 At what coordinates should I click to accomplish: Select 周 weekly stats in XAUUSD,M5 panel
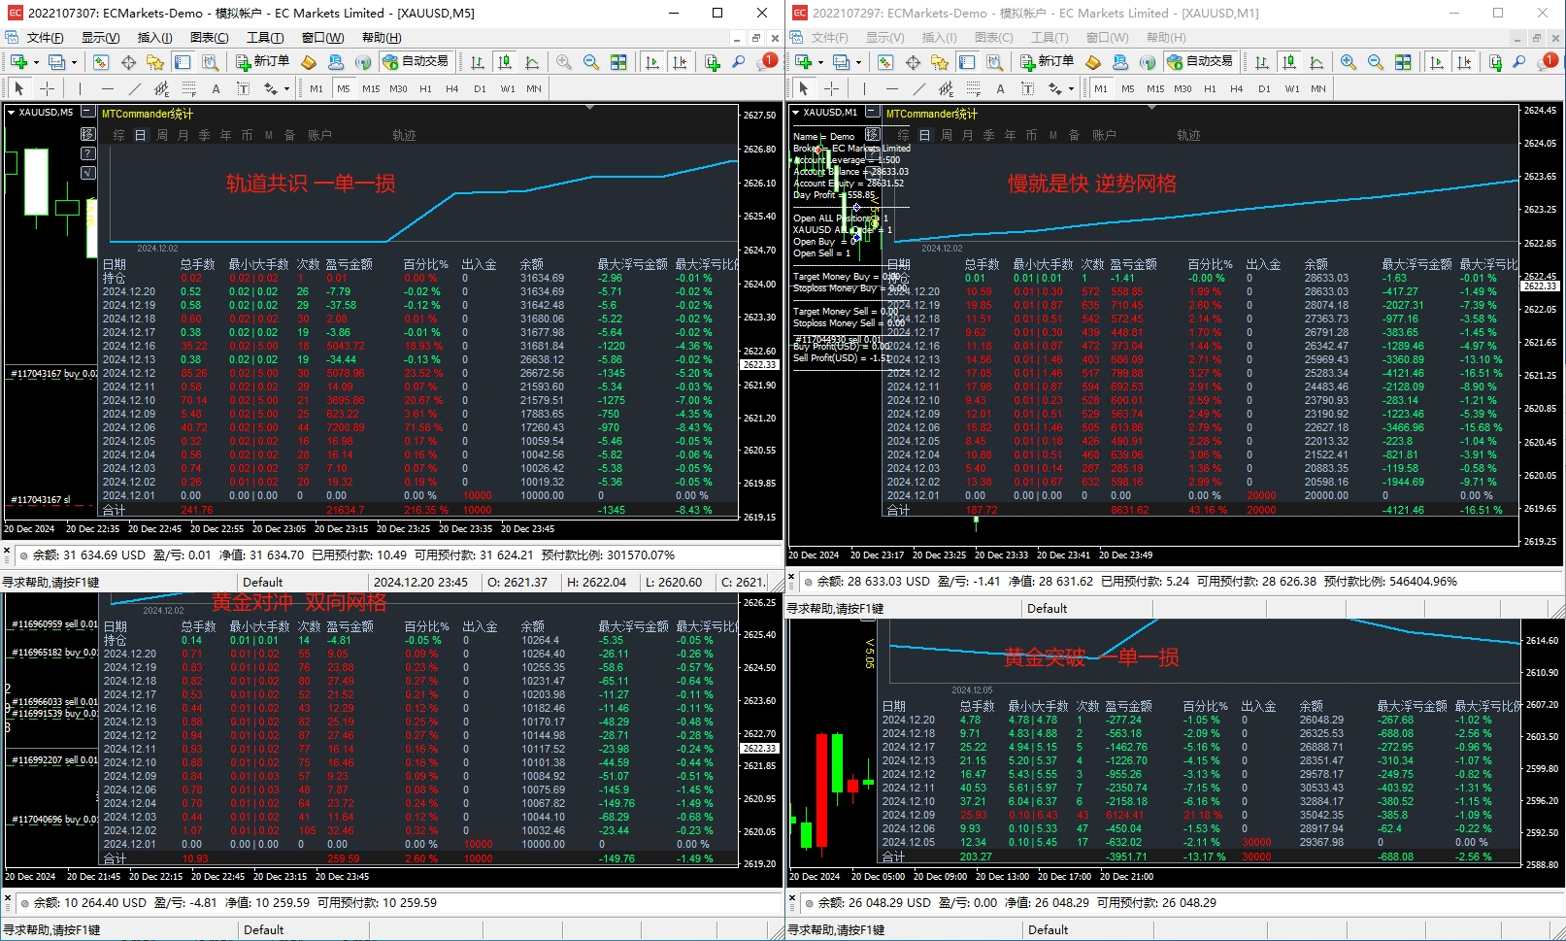click(162, 135)
